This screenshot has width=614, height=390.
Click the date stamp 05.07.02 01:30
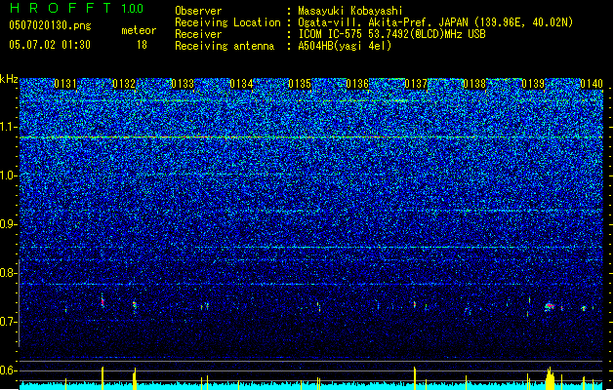[50, 45]
